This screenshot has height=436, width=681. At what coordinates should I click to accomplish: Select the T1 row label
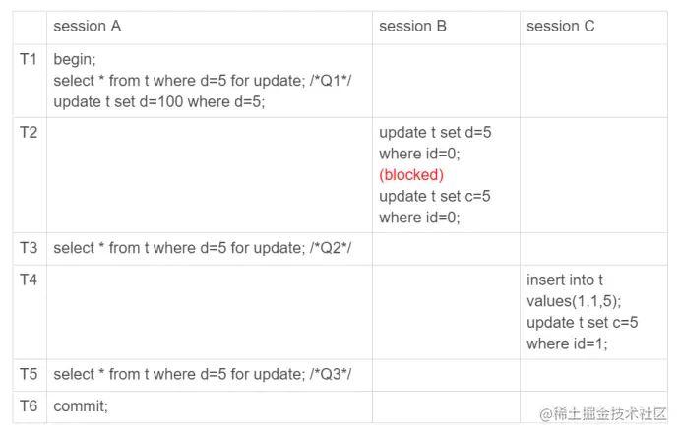tap(29, 59)
